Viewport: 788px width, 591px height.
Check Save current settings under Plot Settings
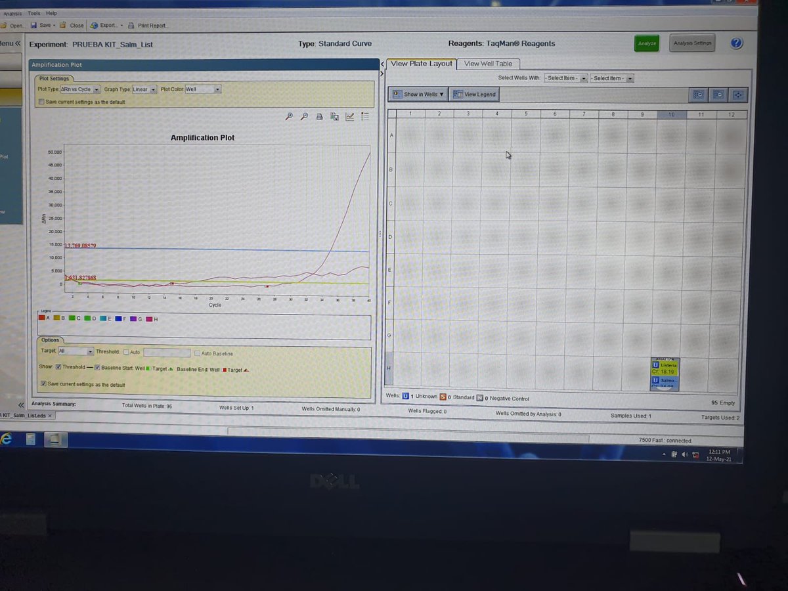coord(42,102)
